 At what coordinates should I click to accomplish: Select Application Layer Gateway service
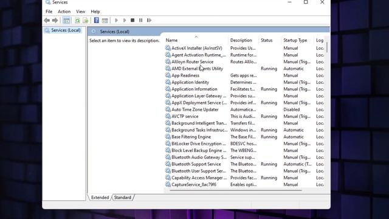(x=199, y=96)
